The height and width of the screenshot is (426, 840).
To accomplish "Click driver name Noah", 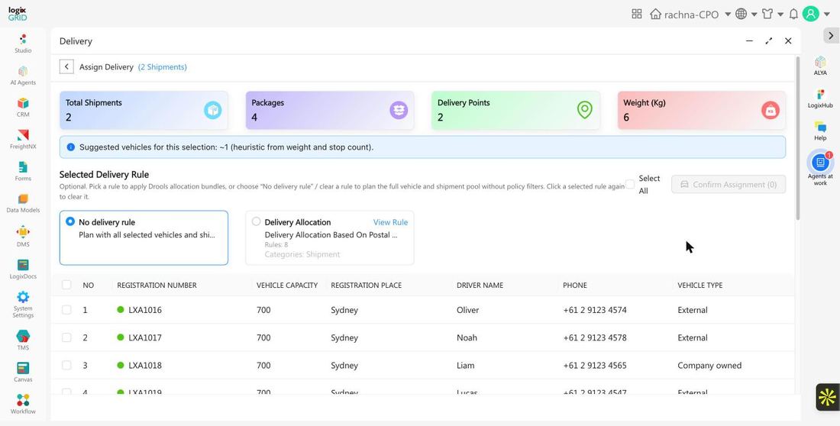I will pyautogui.click(x=467, y=337).
